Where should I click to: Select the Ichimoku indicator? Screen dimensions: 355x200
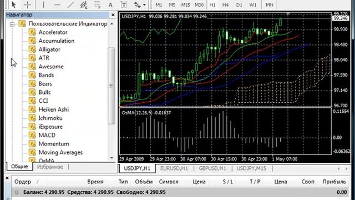(x=50, y=118)
